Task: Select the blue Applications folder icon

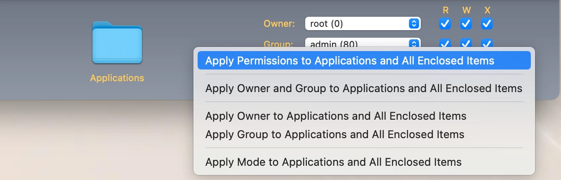Action: (117, 43)
